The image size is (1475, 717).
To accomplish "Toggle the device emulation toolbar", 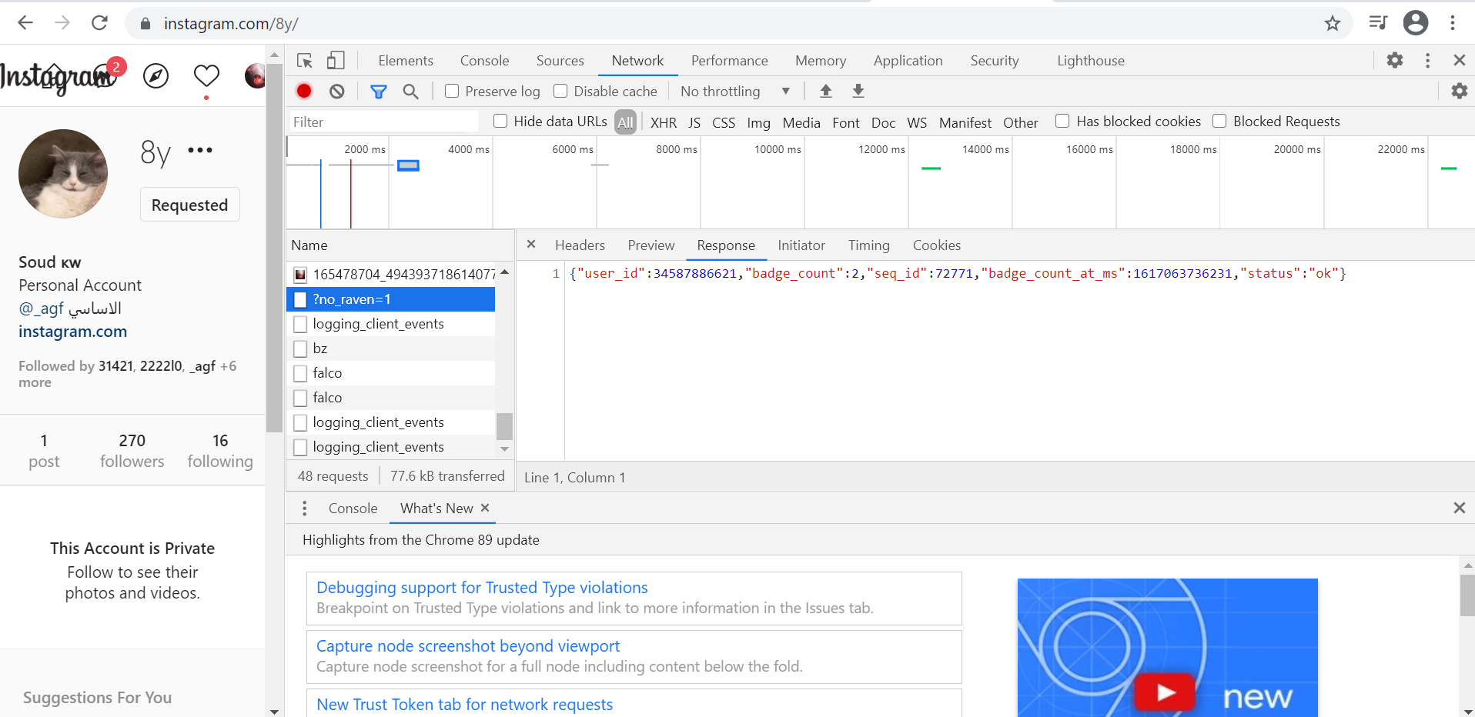I will coord(335,60).
